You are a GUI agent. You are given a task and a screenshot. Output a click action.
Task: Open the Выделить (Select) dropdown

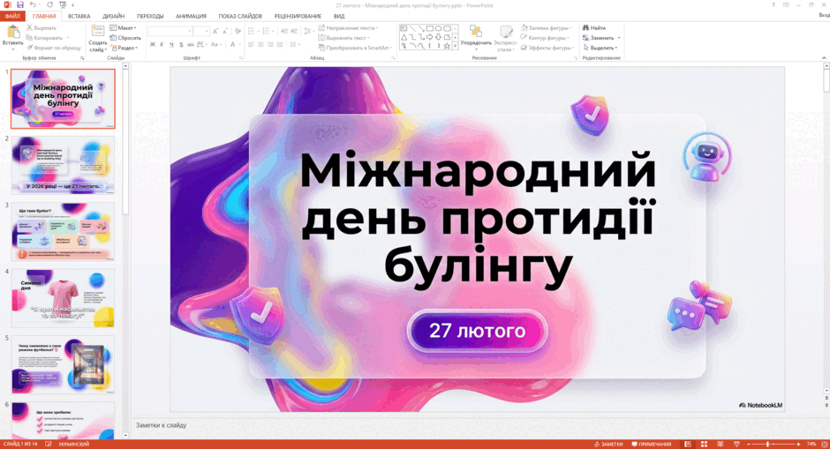[600, 48]
